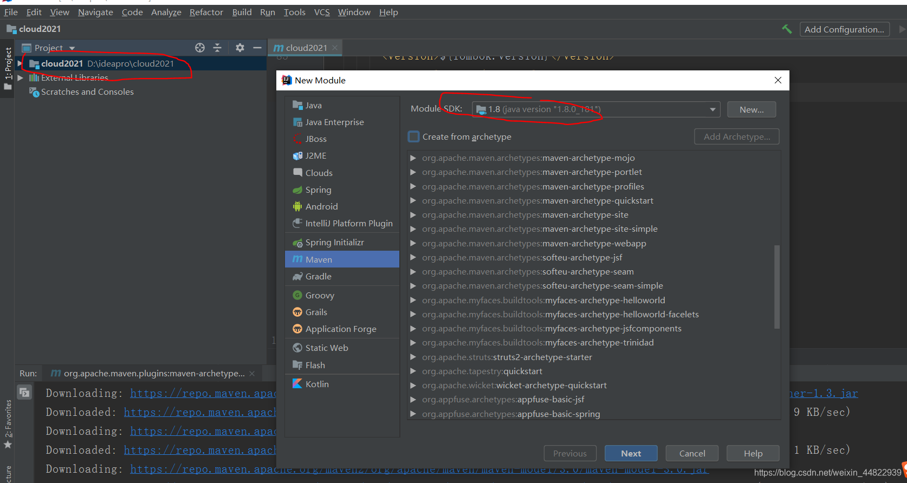The height and width of the screenshot is (483, 907).
Task: Click Cancel button
Action: pos(692,453)
